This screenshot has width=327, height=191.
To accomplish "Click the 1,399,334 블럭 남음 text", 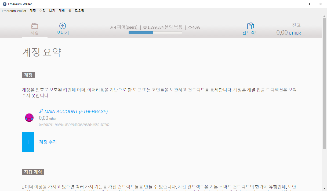I will pos(165,27).
